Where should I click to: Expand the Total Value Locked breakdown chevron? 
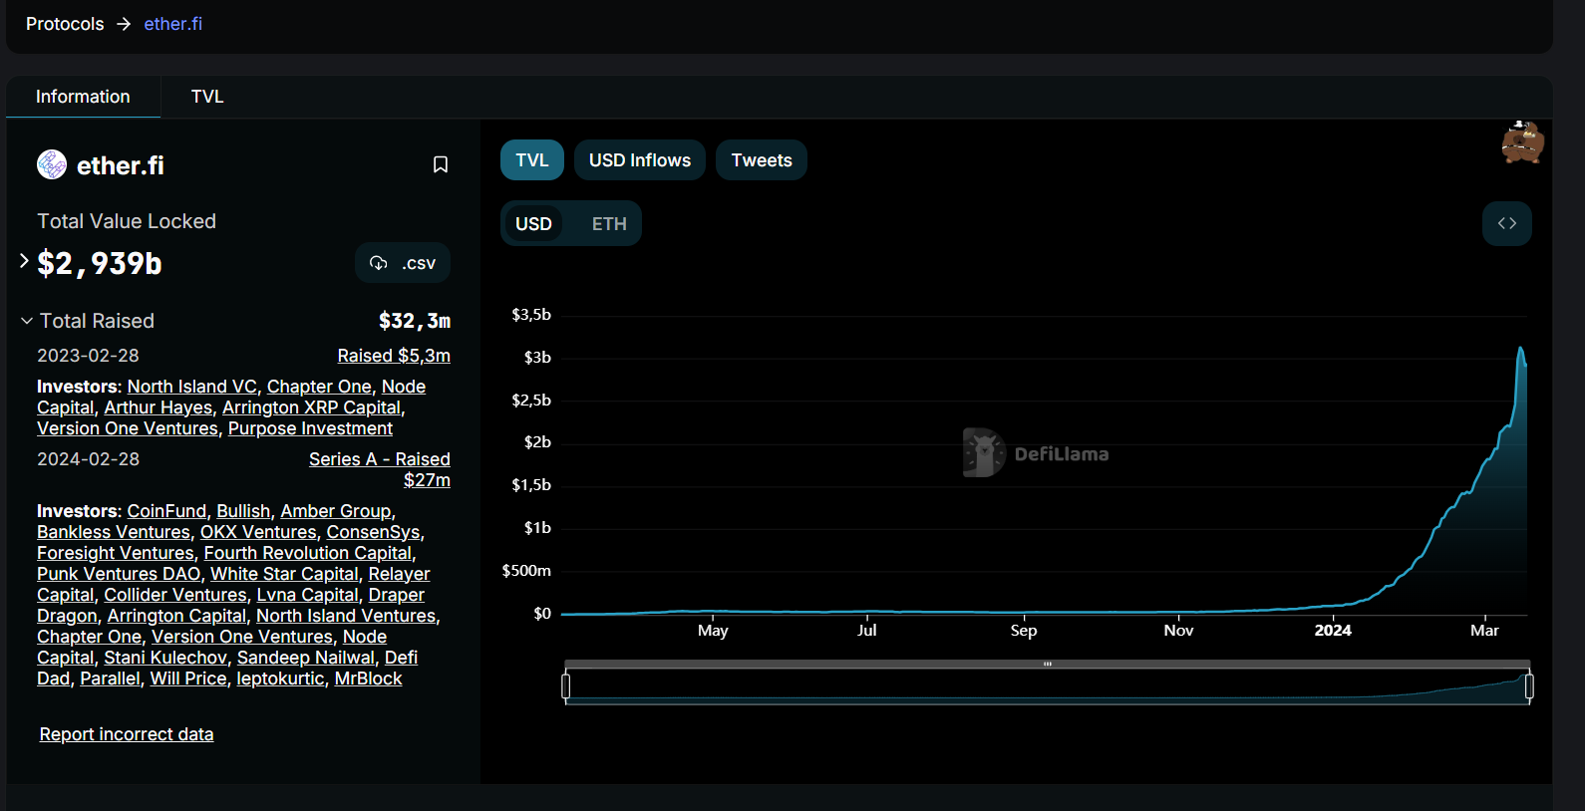[x=24, y=261]
